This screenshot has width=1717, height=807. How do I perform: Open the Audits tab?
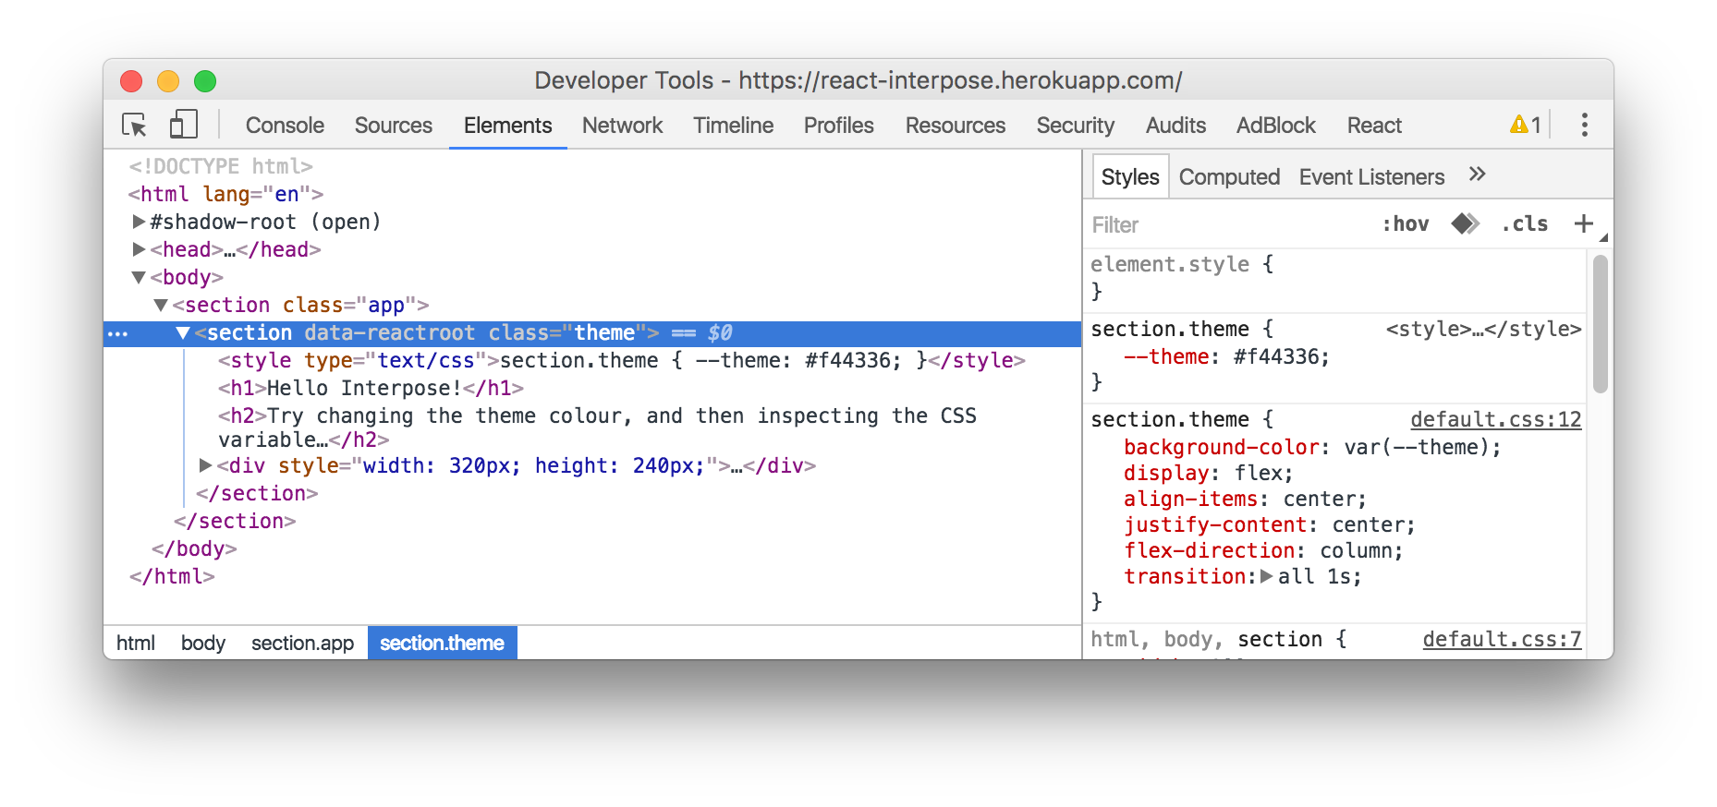(1175, 125)
